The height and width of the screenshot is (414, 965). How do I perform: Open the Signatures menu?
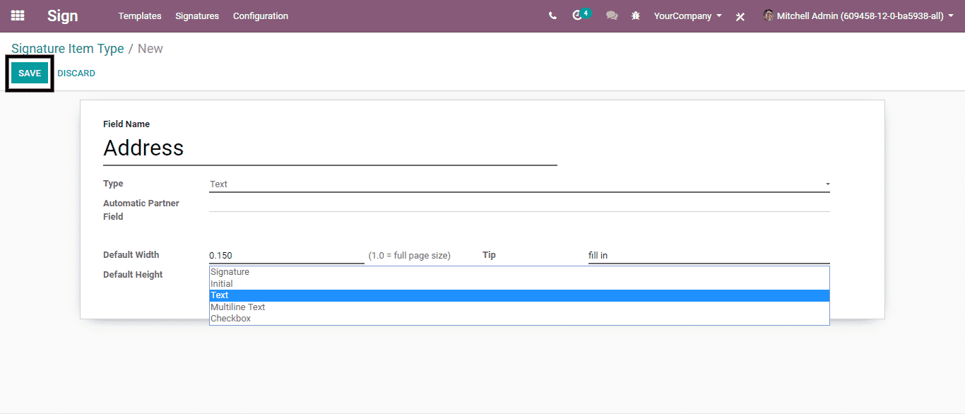tap(197, 16)
